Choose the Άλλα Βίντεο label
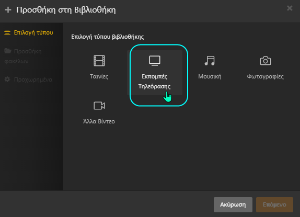 coord(99,121)
